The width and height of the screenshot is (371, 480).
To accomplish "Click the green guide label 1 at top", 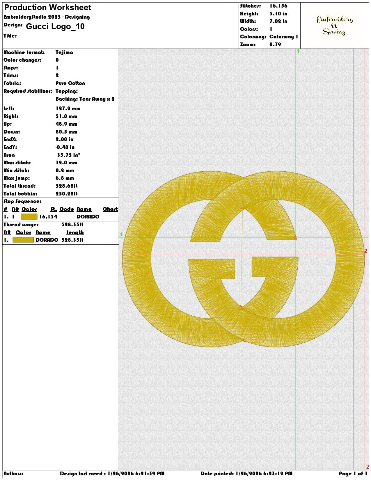I will 298,51.
